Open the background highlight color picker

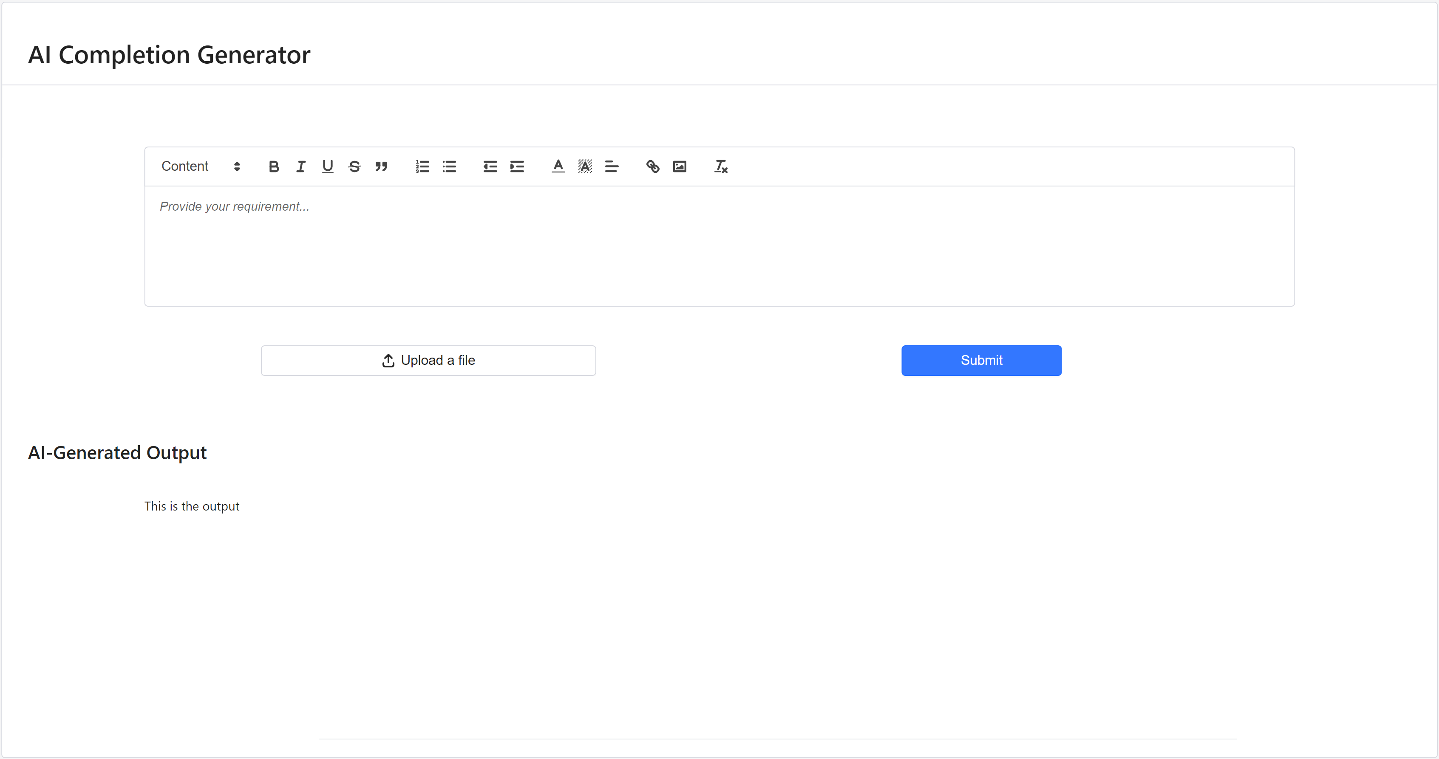tap(584, 166)
